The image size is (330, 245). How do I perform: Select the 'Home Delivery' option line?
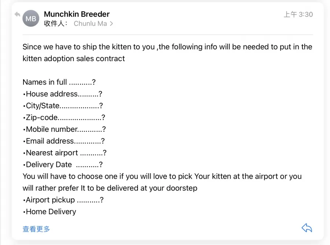point(49,211)
